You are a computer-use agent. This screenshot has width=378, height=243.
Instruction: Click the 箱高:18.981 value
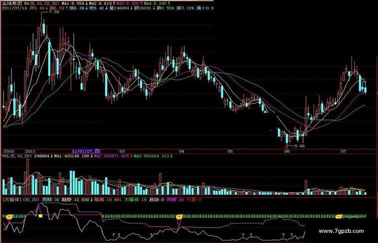pyautogui.click(x=107, y=200)
